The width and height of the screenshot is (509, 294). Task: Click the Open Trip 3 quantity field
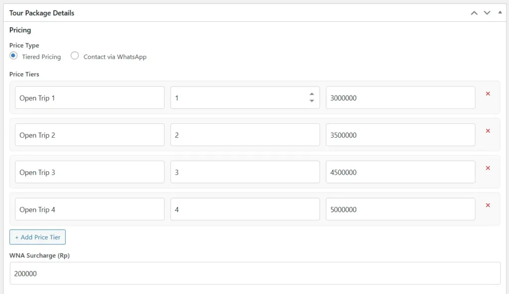coord(245,172)
